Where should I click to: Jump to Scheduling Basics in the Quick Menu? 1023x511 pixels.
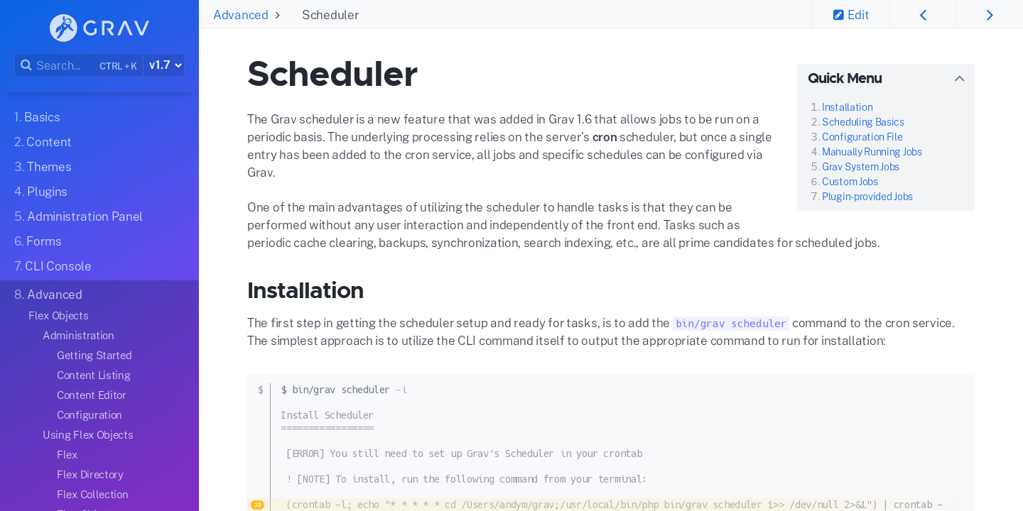pos(863,122)
